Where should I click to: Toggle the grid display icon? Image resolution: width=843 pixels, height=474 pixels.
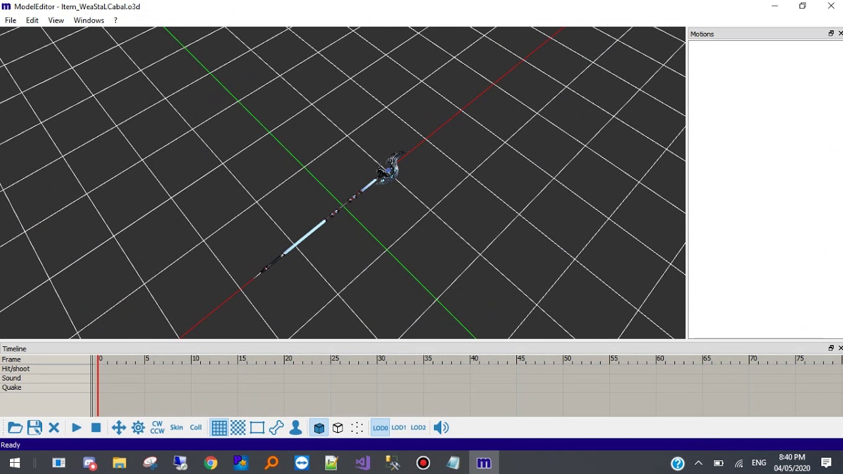coord(219,428)
